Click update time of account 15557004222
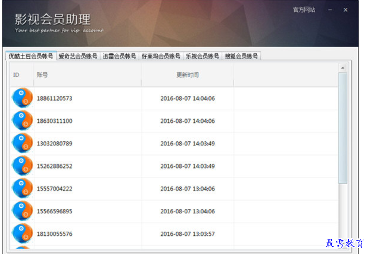This screenshot has width=367, height=254. point(188,189)
